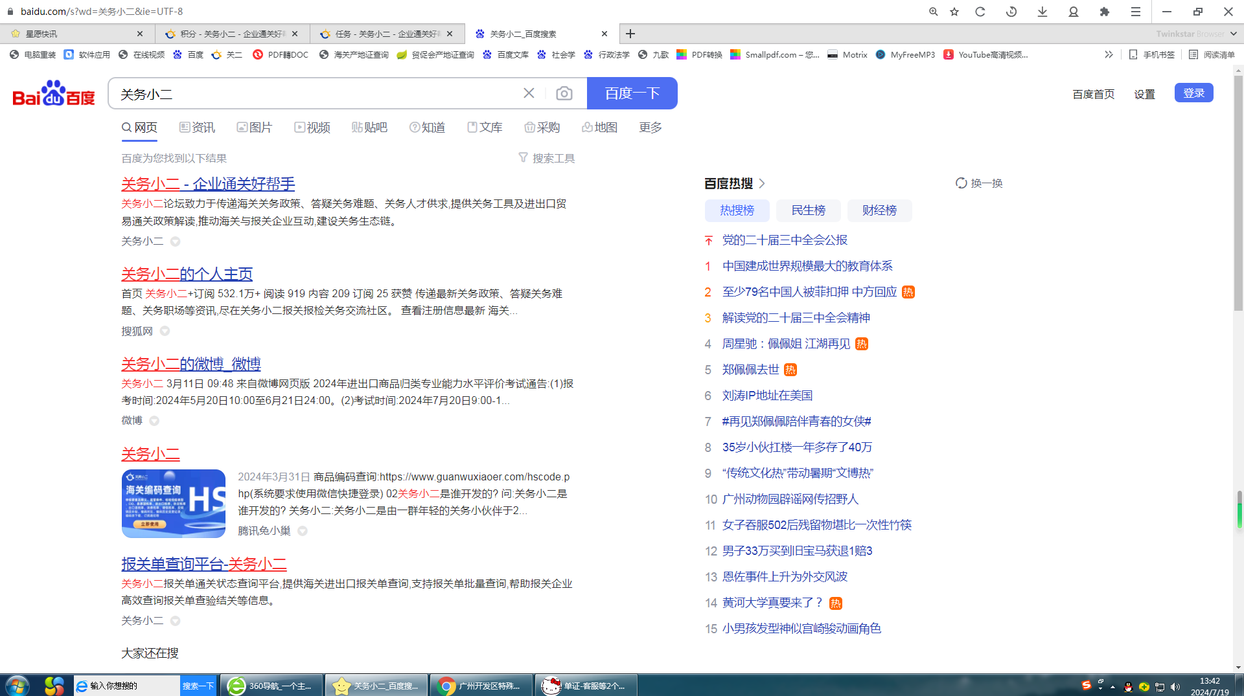Open the YouTube高清视频 bookmark

coord(985,54)
